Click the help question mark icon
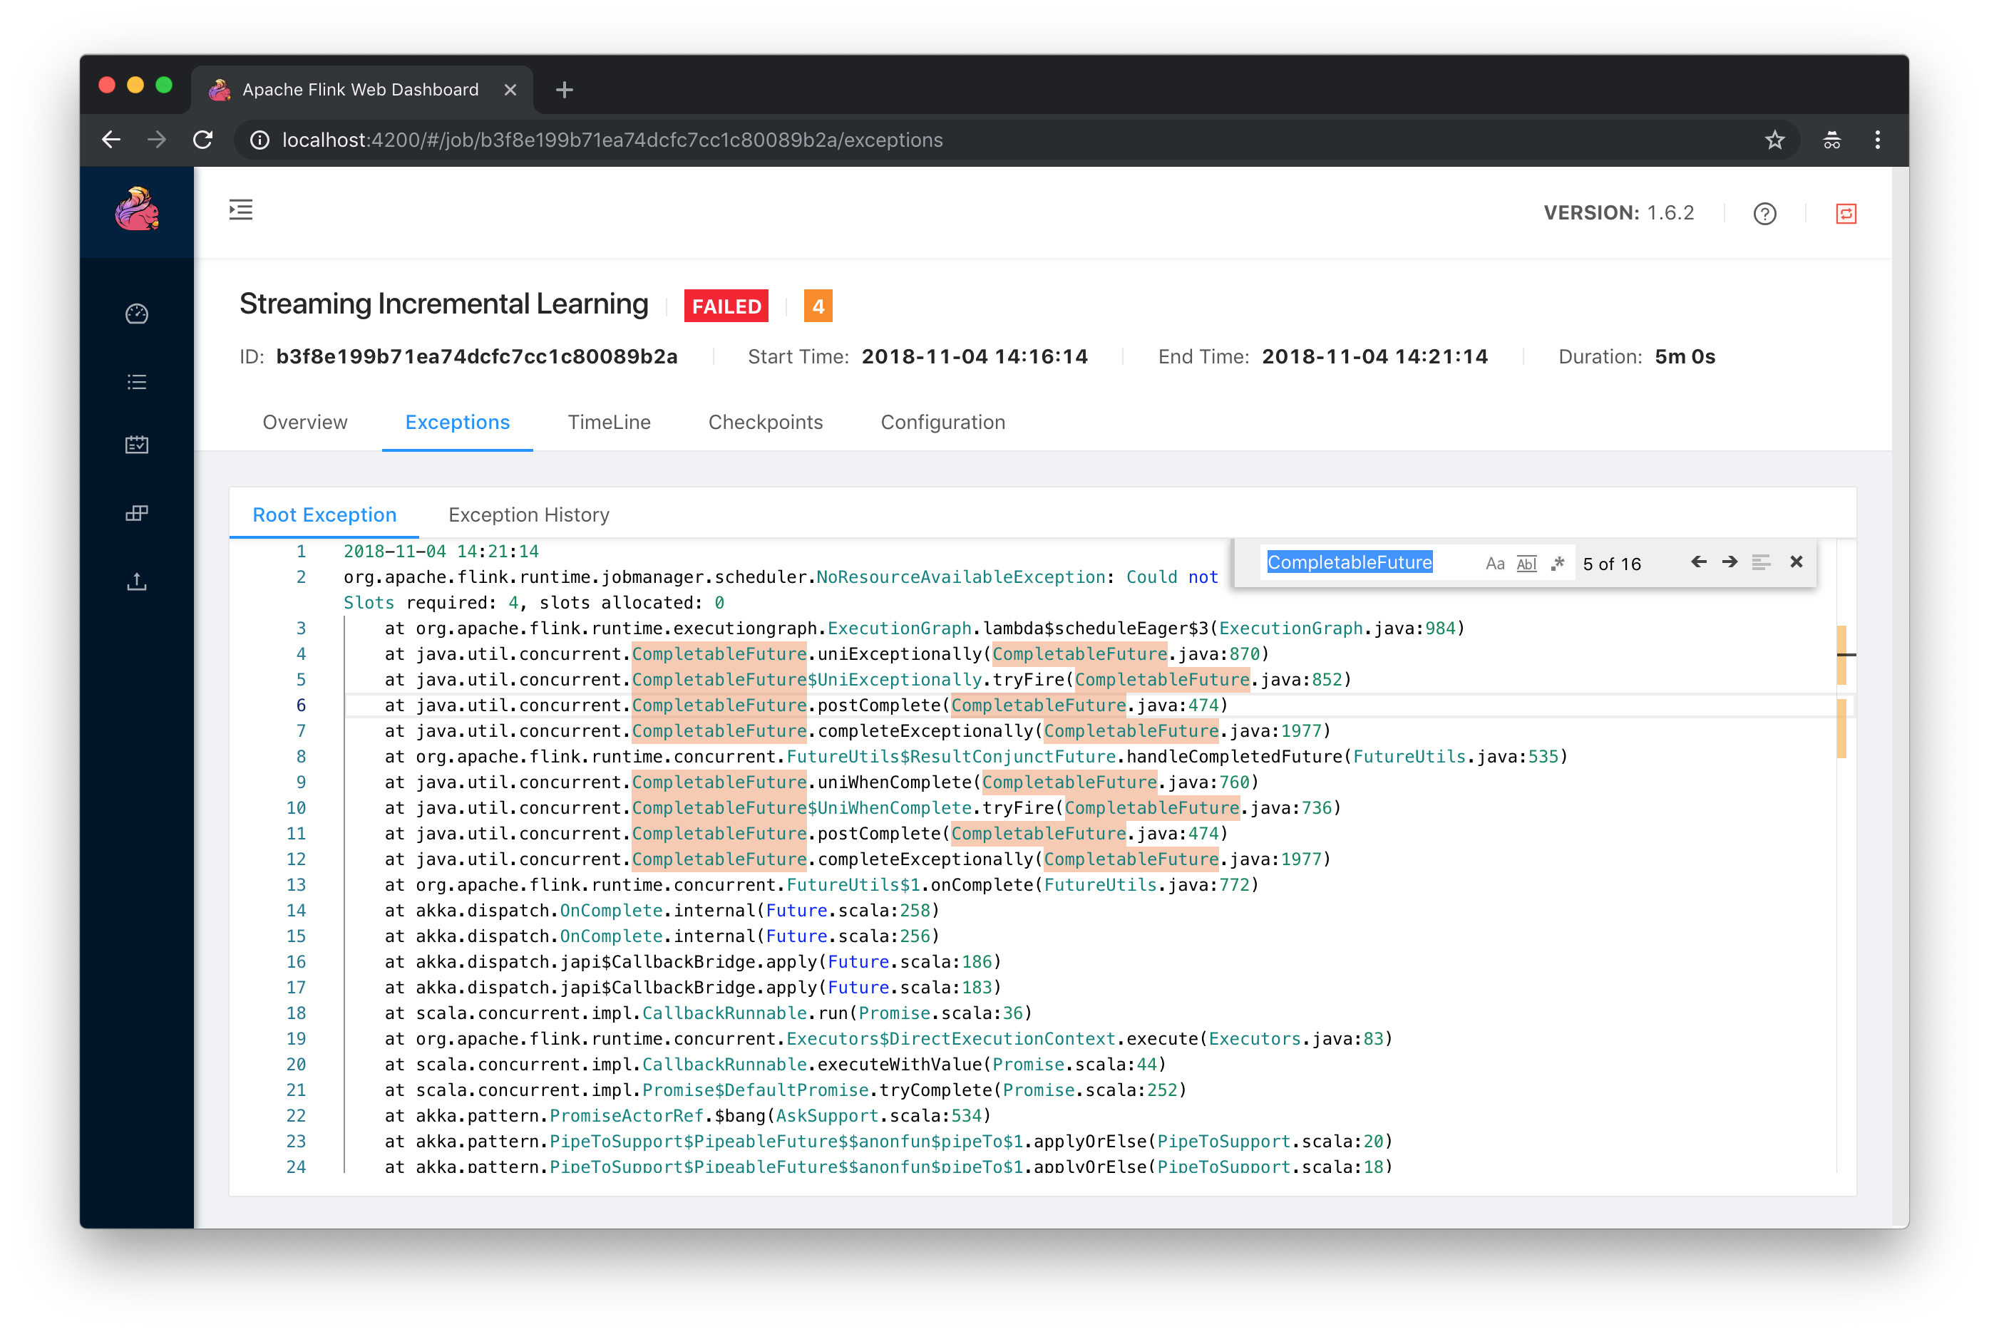Screen dimensions: 1989x1334 (1764, 214)
